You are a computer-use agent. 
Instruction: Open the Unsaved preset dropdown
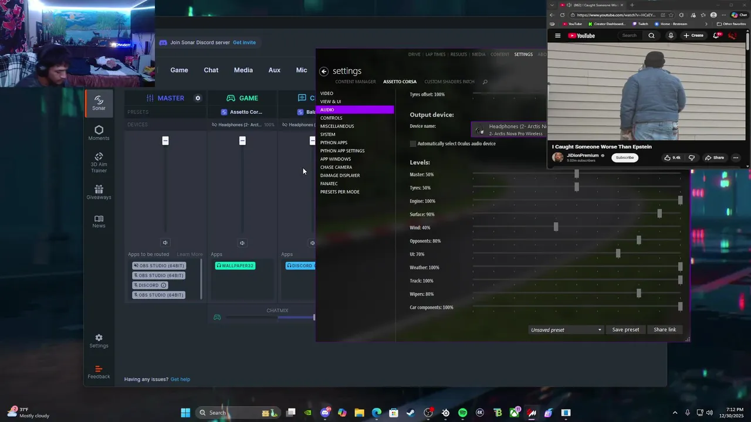tap(566, 330)
